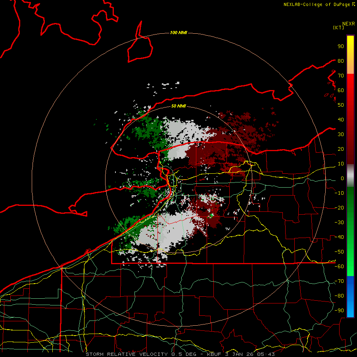Click the 30 value on the velocity scale
This screenshot has height=357, width=357.
coord(341,134)
